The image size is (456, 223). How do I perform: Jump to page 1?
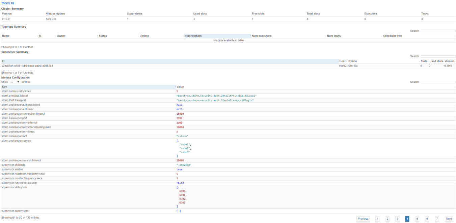point(377,219)
